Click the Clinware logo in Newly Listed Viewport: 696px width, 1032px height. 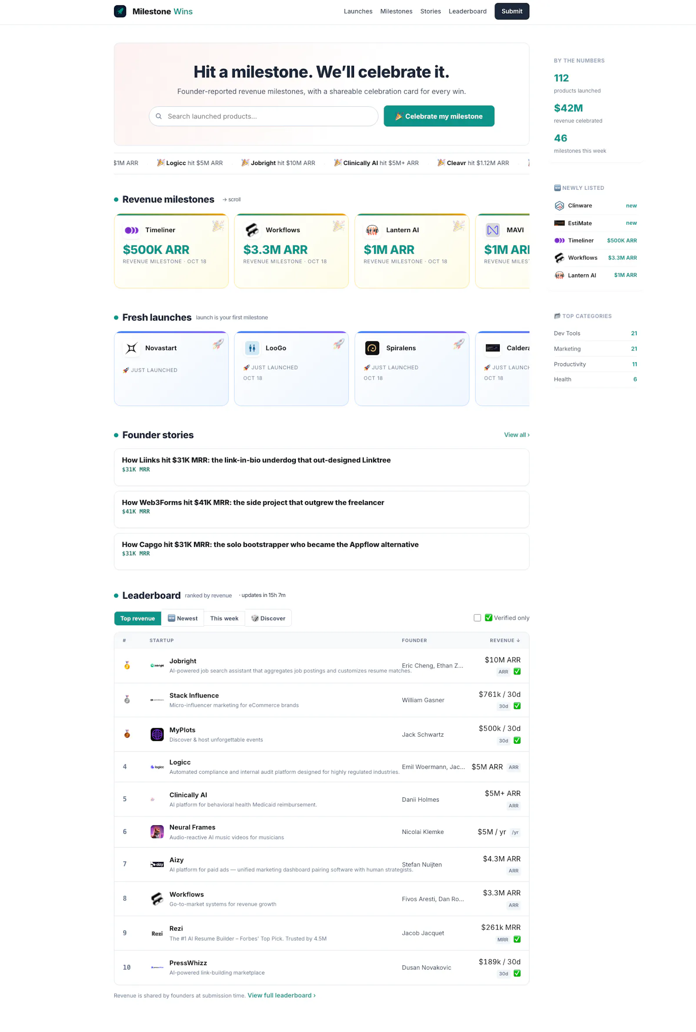click(559, 206)
